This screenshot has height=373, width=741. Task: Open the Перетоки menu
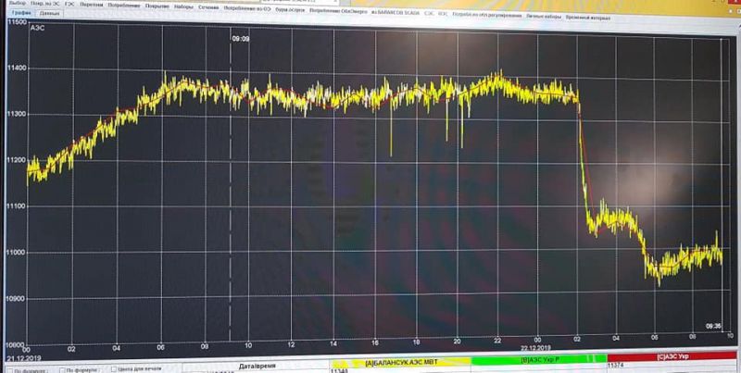(92, 5)
